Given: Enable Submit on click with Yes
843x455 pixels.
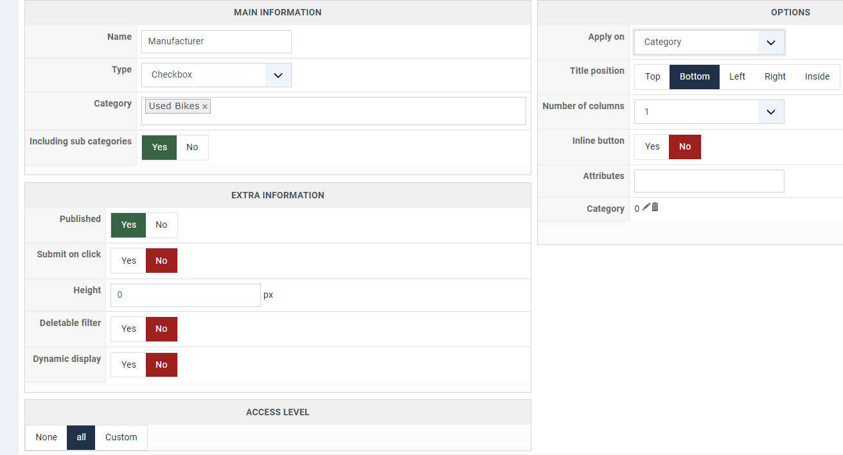Looking at the screenshot, I should point(129,261).
